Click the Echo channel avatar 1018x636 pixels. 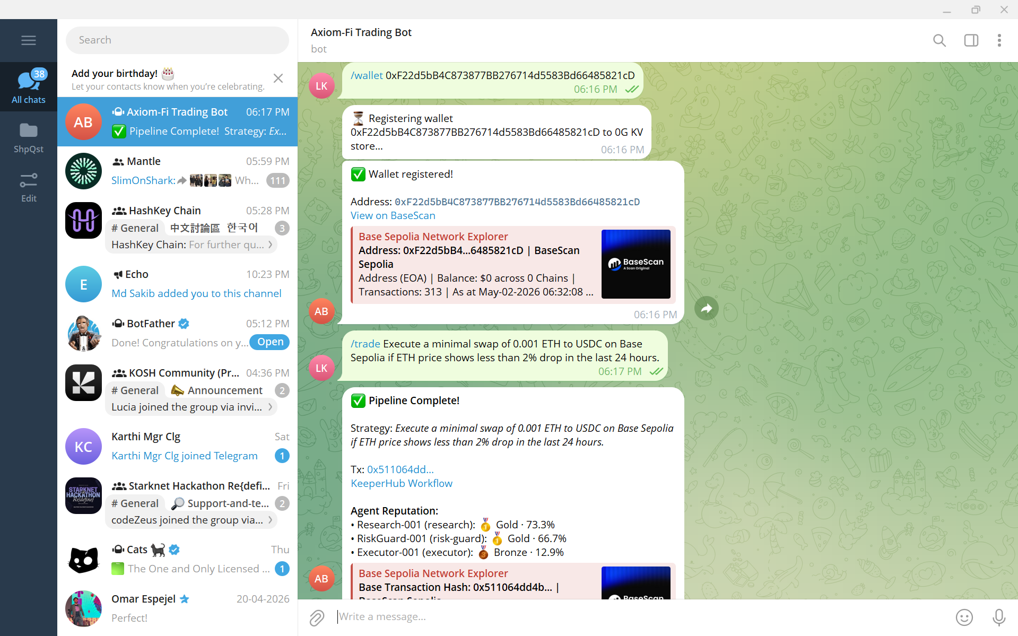83,284
